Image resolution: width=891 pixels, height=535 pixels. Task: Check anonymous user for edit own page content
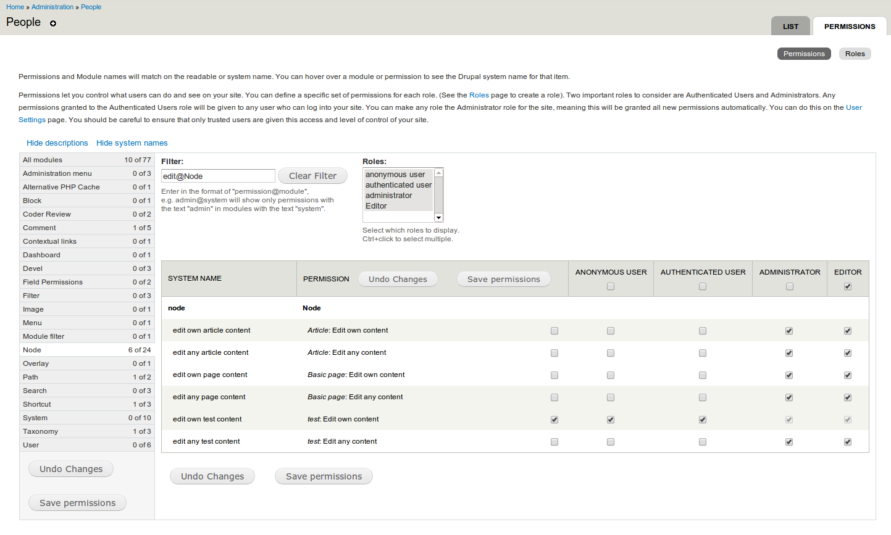tap(611, 375)
